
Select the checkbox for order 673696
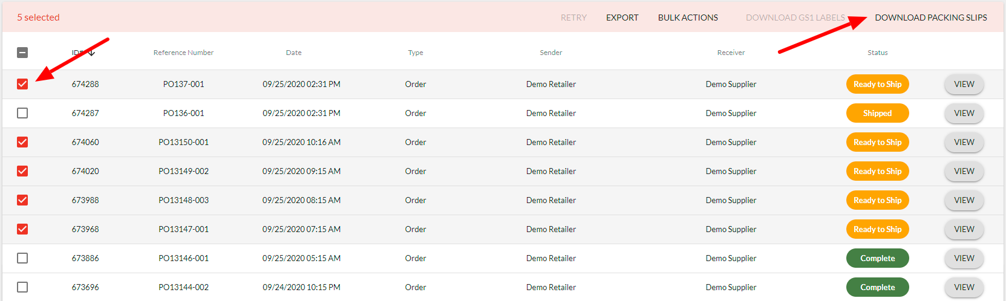tap(22, 287)
